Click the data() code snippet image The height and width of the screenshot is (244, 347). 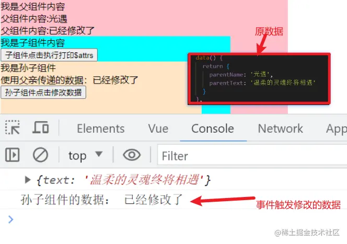[259, 78]
